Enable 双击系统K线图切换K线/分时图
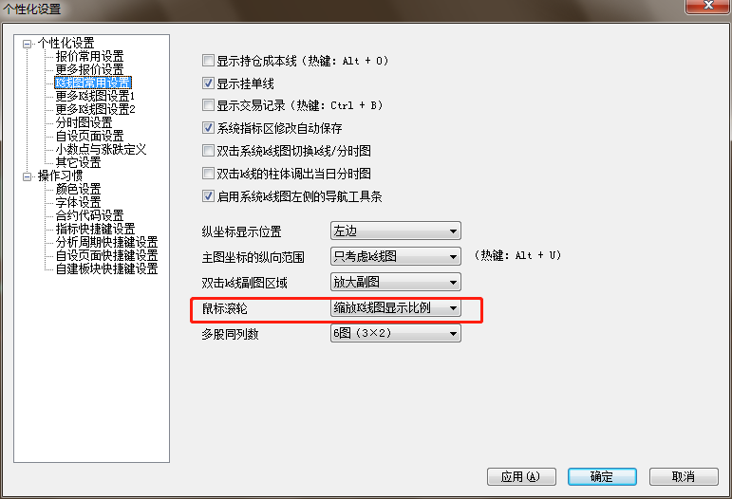 208,151
